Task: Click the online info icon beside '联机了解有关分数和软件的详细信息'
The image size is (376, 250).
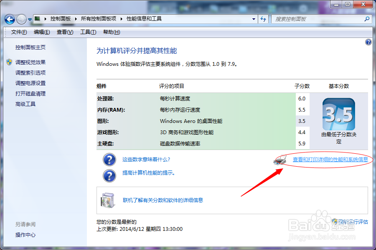Action: pyautogui.click(x=108, y=200)
